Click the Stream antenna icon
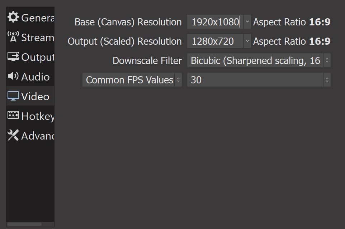This screenshot has height=229, width=345. point(13,37)
